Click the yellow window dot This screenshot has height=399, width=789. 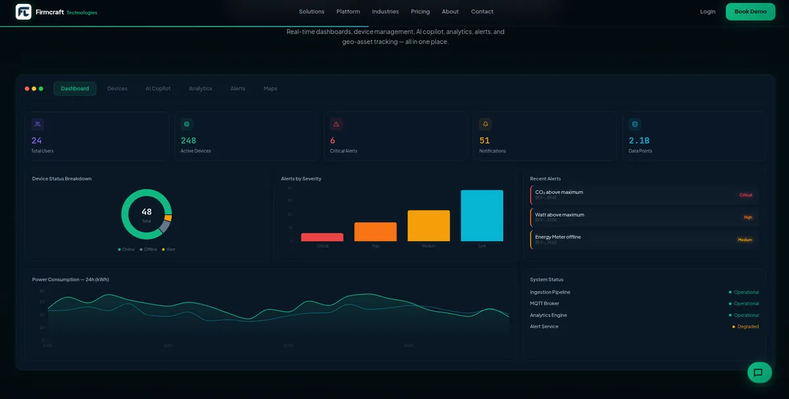(34, 89)
